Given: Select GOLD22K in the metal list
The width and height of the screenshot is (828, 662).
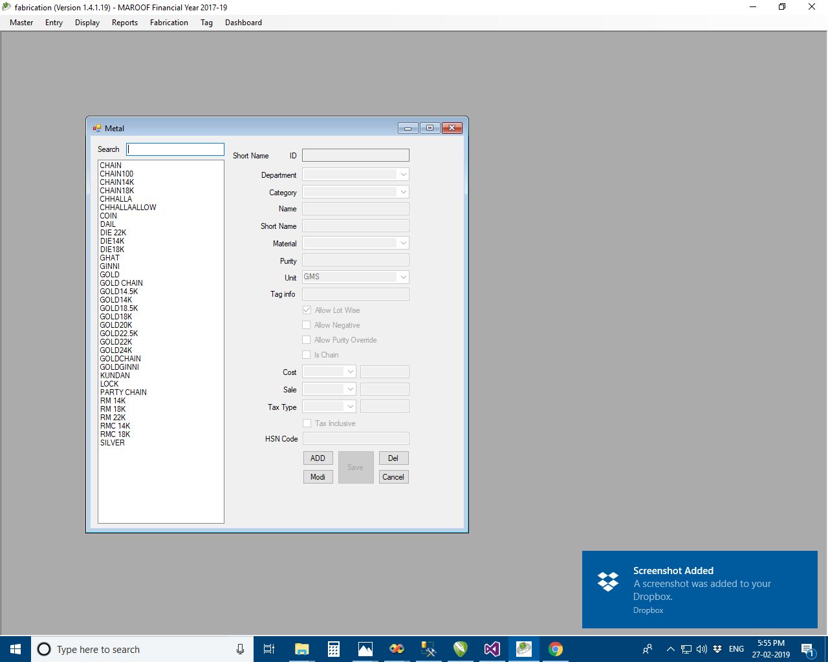Looking at the screenshot, I should tap(116, 342).
